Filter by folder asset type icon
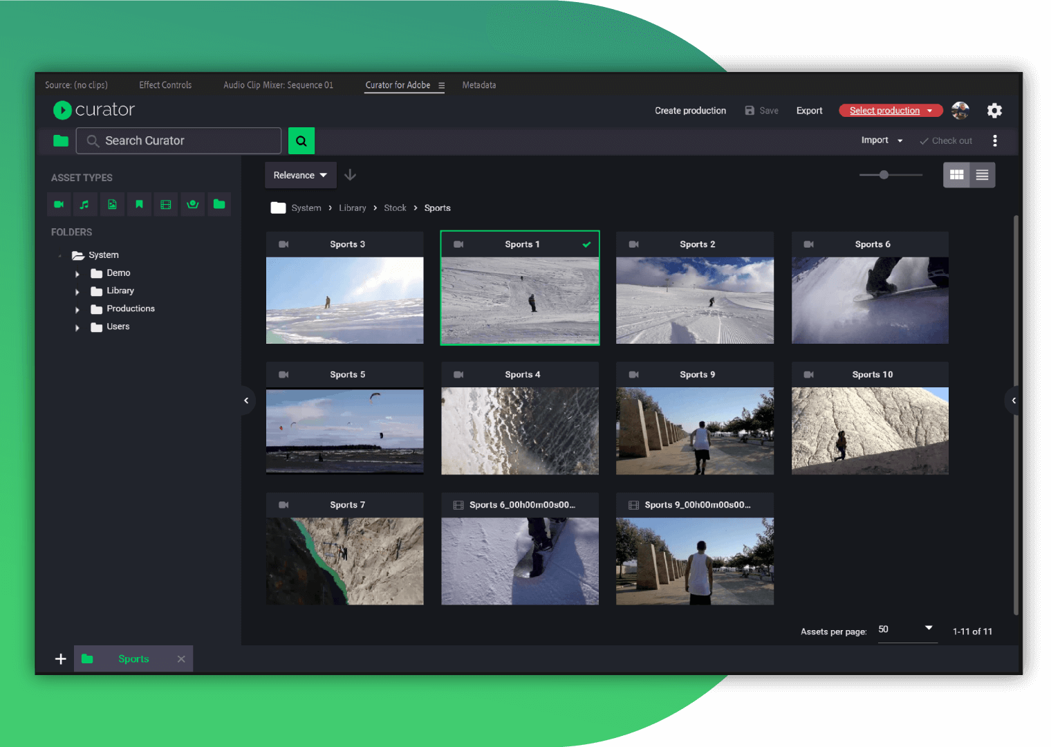Viewport: 1051px width, 747px height. 219,204
